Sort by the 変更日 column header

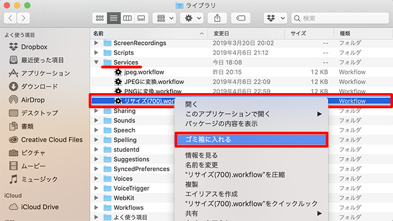(246, 33)
